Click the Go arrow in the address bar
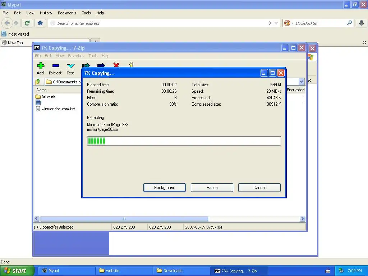 click(270, 23)
